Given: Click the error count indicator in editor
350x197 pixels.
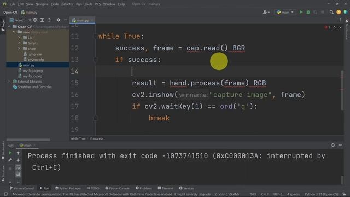Looking at the screenshot, I should point(328,27).
